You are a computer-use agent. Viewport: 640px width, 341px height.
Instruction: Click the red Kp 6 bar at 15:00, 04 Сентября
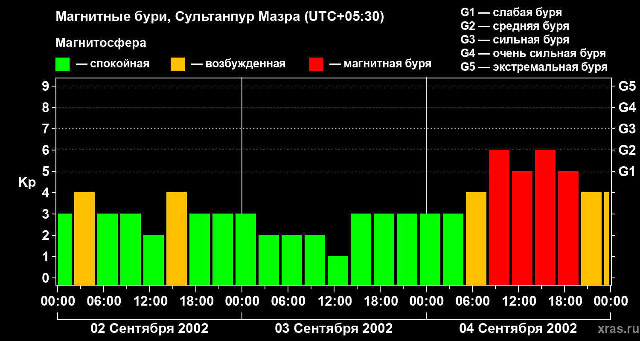point(545,217)
